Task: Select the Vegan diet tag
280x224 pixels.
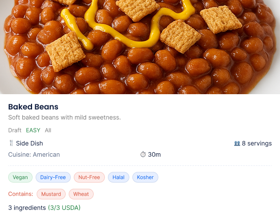Action: [x=20, y=177]
